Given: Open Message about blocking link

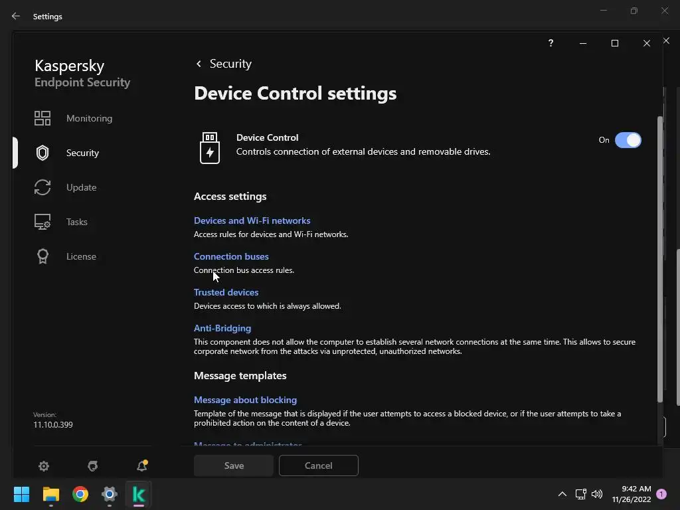Looking at the screenshot, I should click(x=246, y=400).
